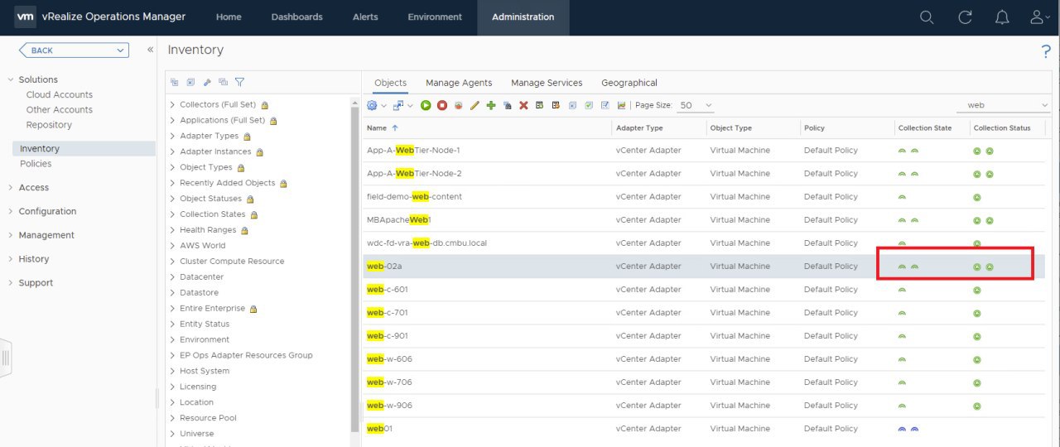The height and width of the screenshot is (447, 1060).
Task: Open Repository in sidebar
Action: pyautogui.click(x=49, y=125)
